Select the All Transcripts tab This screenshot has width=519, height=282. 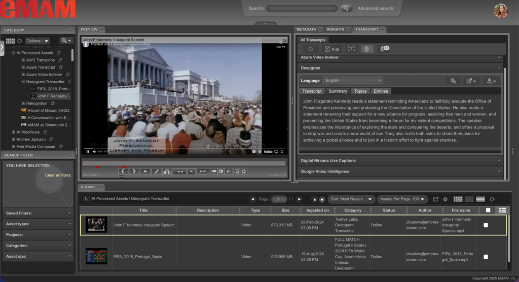tap(313, 39)
